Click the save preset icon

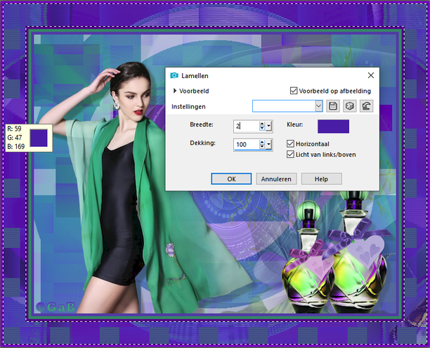333,106
